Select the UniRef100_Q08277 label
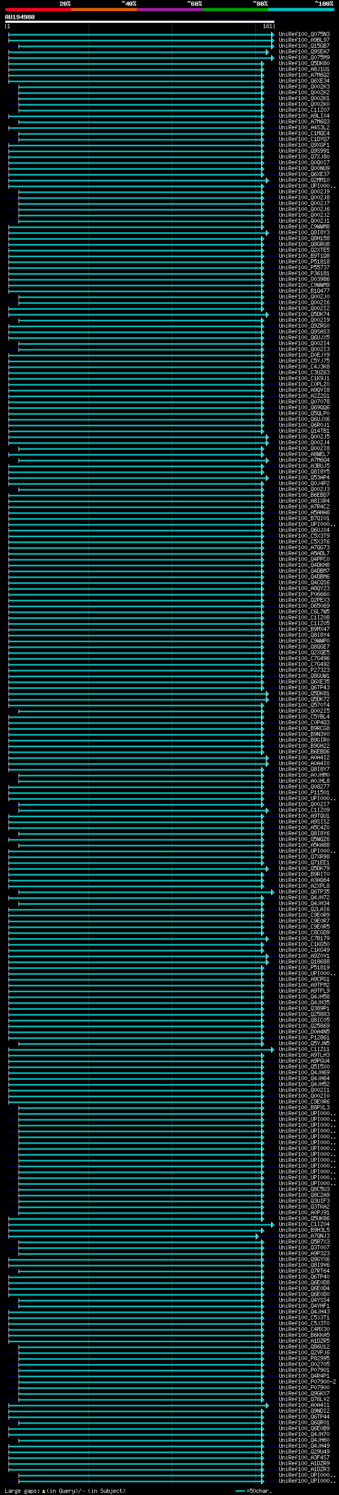Viewport: 339px width, 1495px height. pos(304,786)
